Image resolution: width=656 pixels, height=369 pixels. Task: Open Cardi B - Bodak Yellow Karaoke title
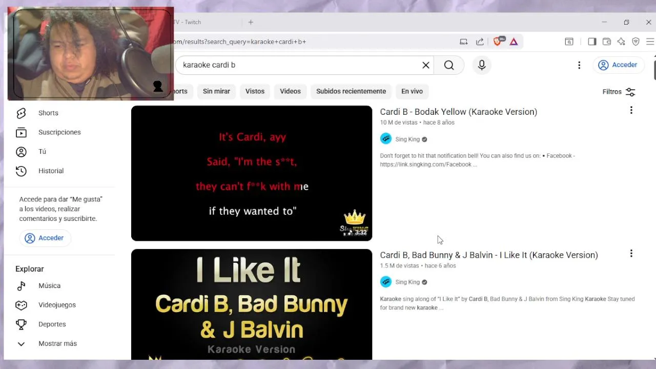point(459,112)
